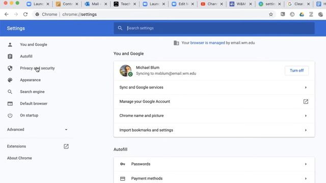Click the Privacy and security shield icon
The height and width of the screenshot is (183, 326).
[10, 68]
